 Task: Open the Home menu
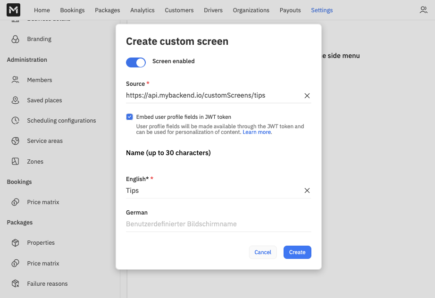[42, 10]
